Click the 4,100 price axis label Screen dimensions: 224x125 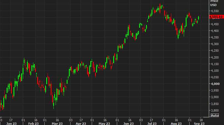coord(215,71)
